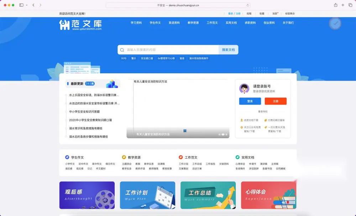Open a new tab with the plus icon

[343, 5]
